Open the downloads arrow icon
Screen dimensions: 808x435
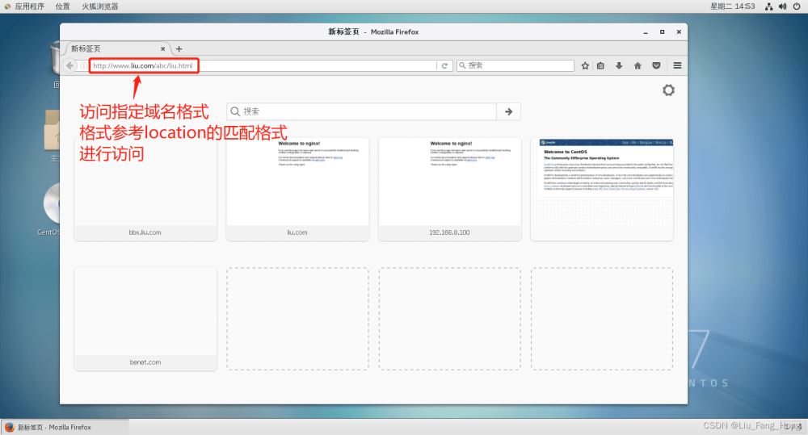pyautogui.click(x=619, y=66)
